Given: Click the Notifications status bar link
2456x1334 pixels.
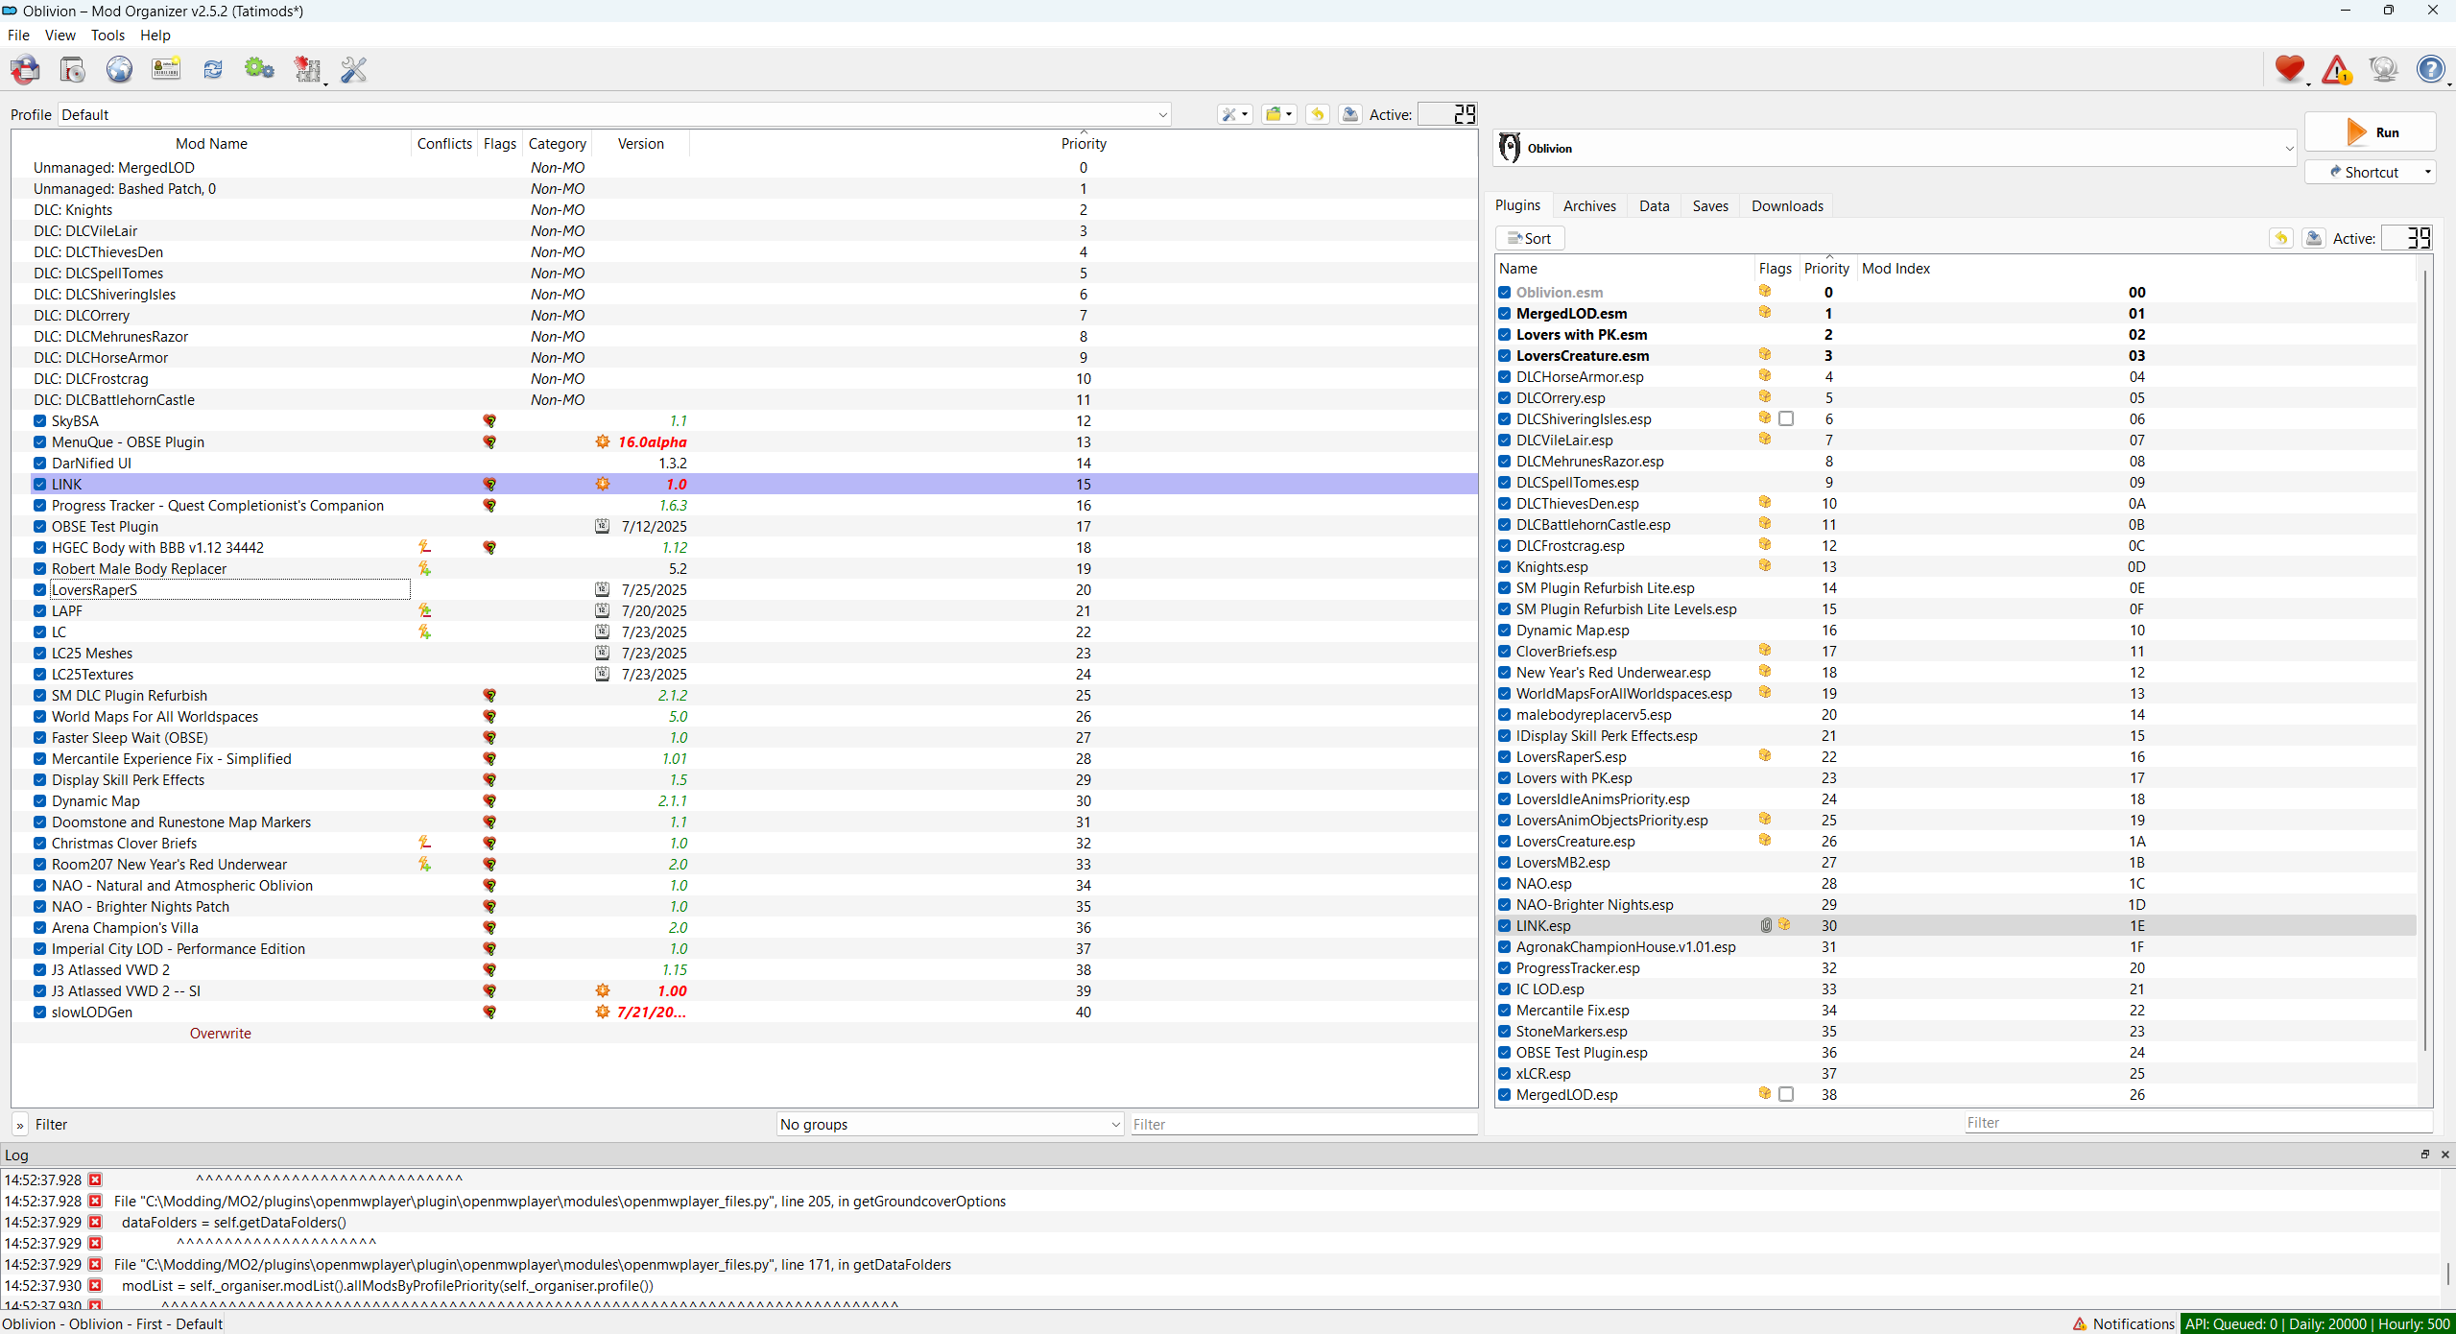Looking at the screenshot, I should (x=2123, y=1323).
